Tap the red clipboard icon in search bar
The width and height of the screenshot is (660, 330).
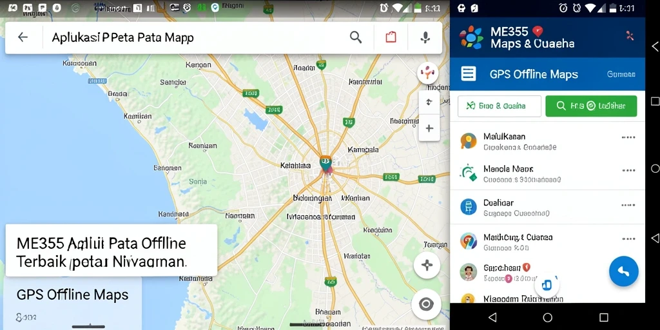391,37
